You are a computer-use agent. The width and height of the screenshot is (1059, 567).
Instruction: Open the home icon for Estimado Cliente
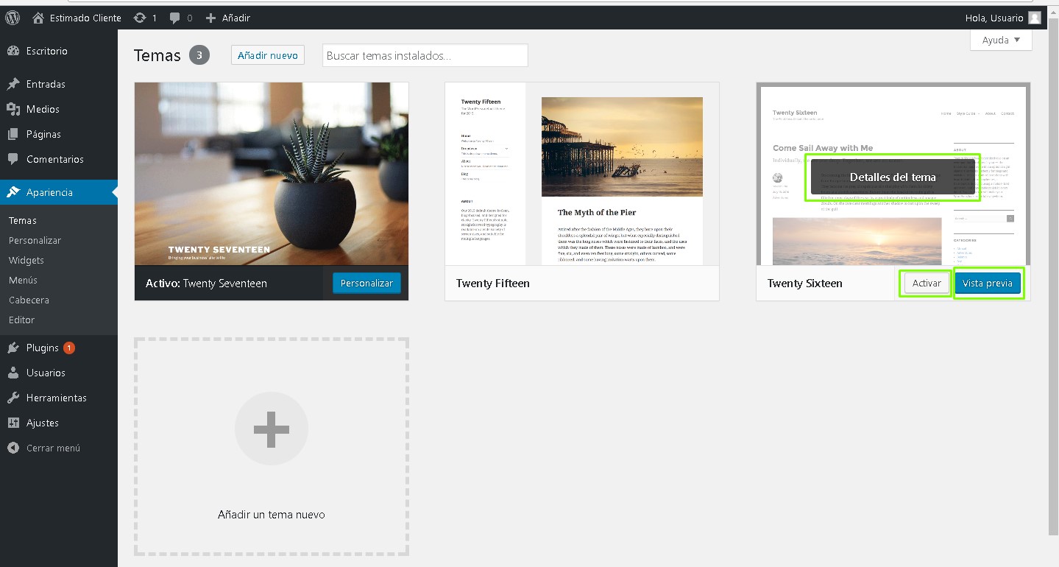pyautogui.click(x=38, y=18)
